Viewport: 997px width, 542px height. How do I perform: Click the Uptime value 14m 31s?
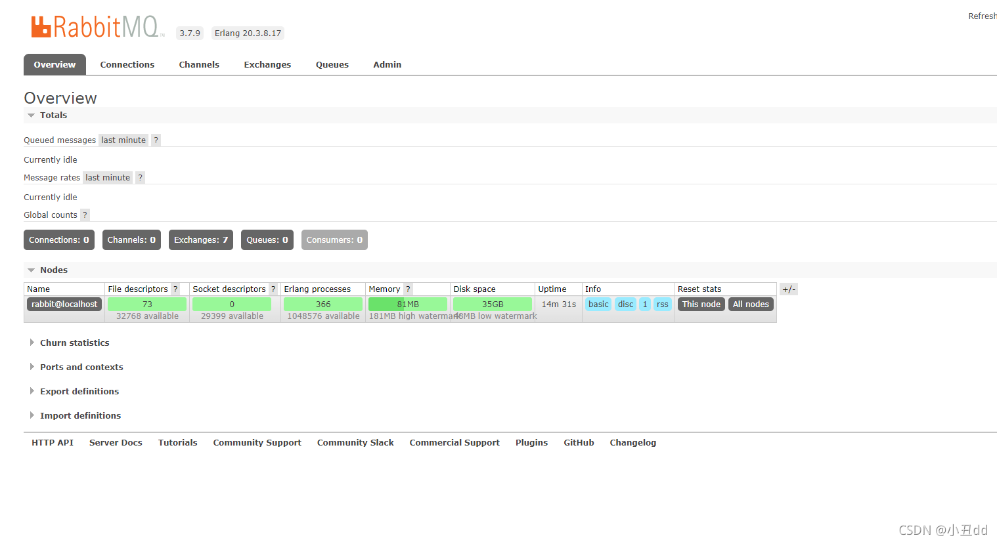[x=559, y=304]
